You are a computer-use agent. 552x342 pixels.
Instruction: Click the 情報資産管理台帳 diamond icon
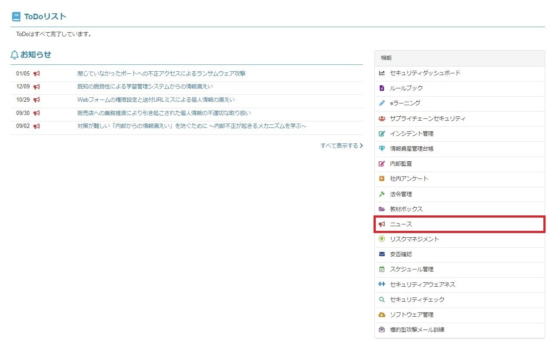[382, 148]
